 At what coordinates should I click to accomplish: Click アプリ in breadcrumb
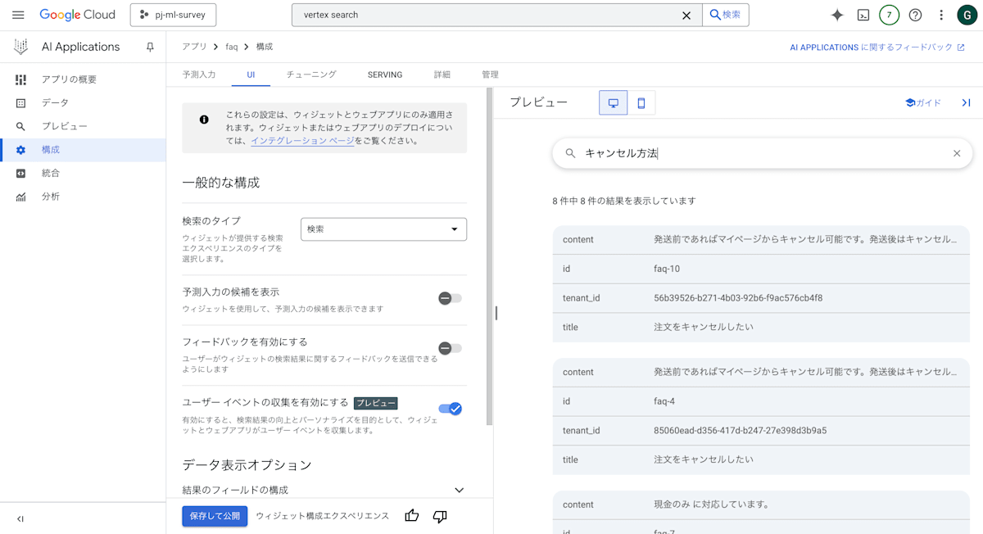pos(194,47)
